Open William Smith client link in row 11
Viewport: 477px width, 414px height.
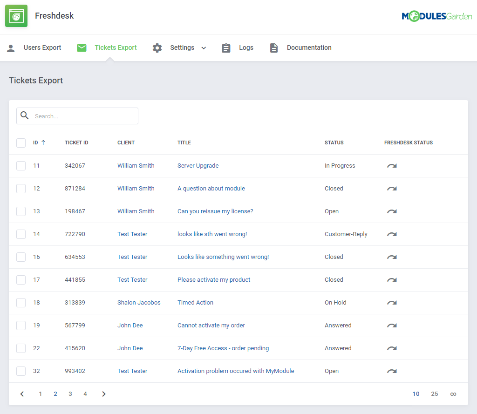click(x=136, y=165)
